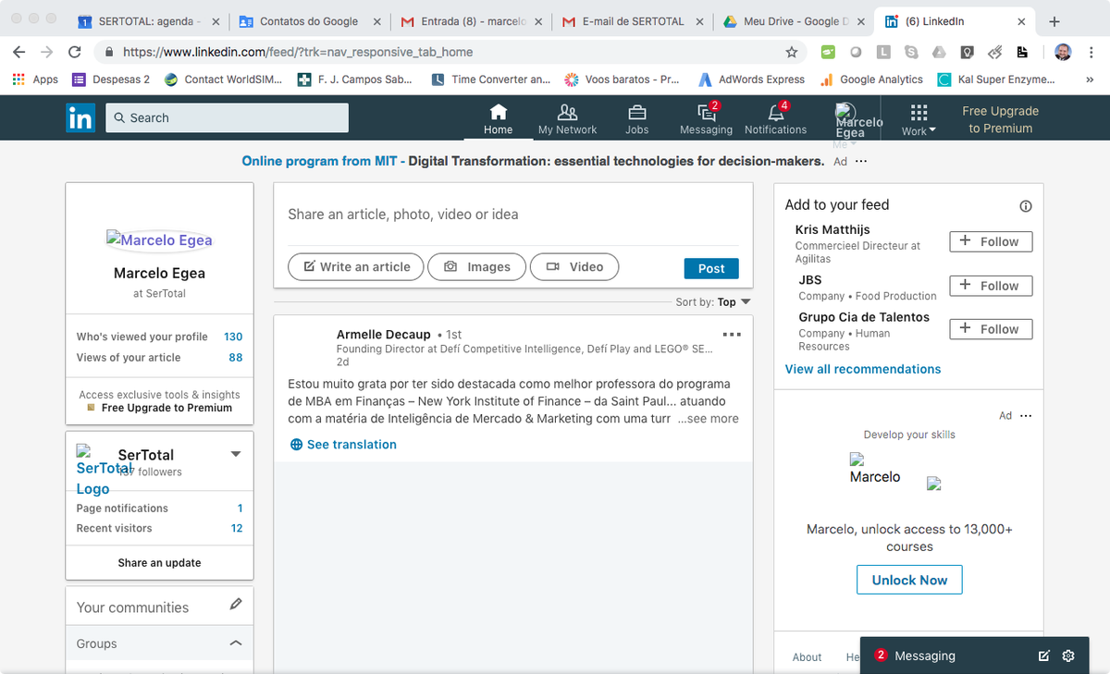Open Messaging settings gear icon
This screenshot has width=1110, height=674.
coord(1068,656)
